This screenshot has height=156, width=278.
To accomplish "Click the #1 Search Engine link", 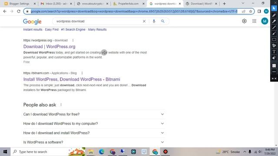I will [x=73, y=29].
